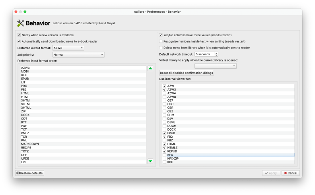Uncheck AZW in internal viewer list
The width and height of the screenshot is (315, 195).
click(x=164, y=86)
